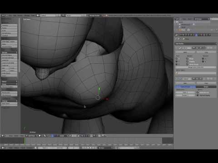Image resolution: width=218 pixels, height=163 pixels.
Task: Click the green current frame marker in the timeline
Action: (25, 141)
